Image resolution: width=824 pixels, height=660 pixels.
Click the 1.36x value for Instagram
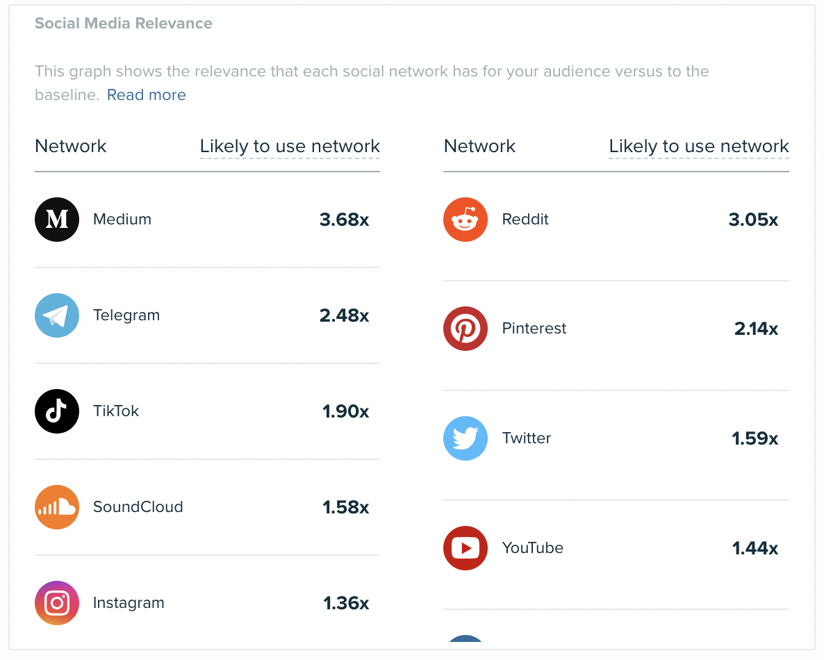point(346,603)
